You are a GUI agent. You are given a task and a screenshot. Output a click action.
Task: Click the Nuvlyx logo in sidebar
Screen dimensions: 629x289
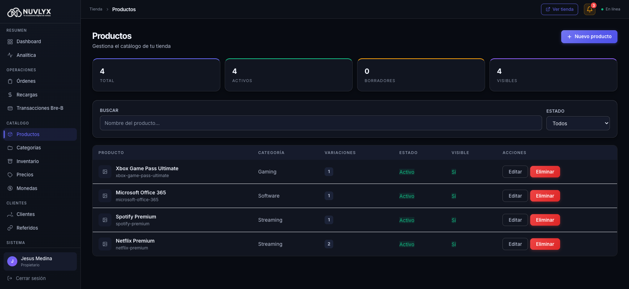[x=29, y=13]
